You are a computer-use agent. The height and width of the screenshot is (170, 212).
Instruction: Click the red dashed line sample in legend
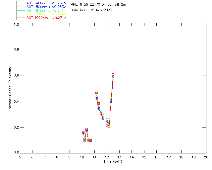21,18
